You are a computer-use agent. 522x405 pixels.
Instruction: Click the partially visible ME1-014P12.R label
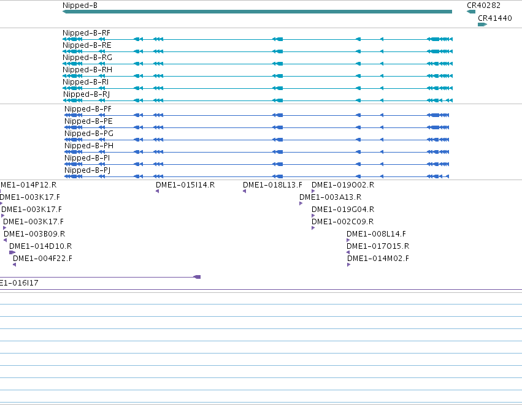28,185
